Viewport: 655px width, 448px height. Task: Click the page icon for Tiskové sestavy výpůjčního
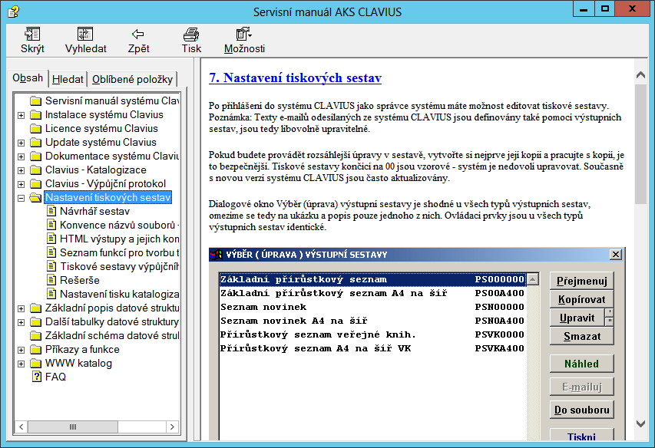tap(51, 266)
